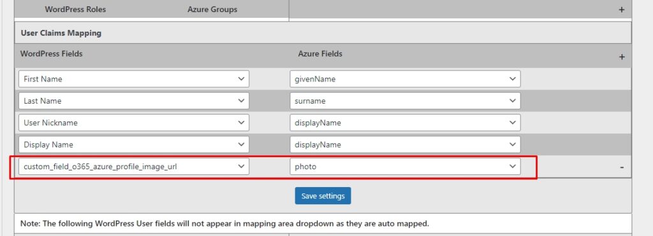The height and width of the screenshot is (236, 653).
Task: Select the User Claims Mapping heading
Action: click(61, 33)
